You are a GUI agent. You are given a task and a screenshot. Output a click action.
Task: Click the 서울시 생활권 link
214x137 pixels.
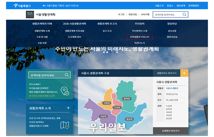point(172,88)
